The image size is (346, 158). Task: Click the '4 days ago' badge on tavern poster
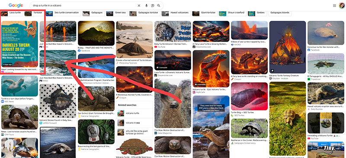7,64
